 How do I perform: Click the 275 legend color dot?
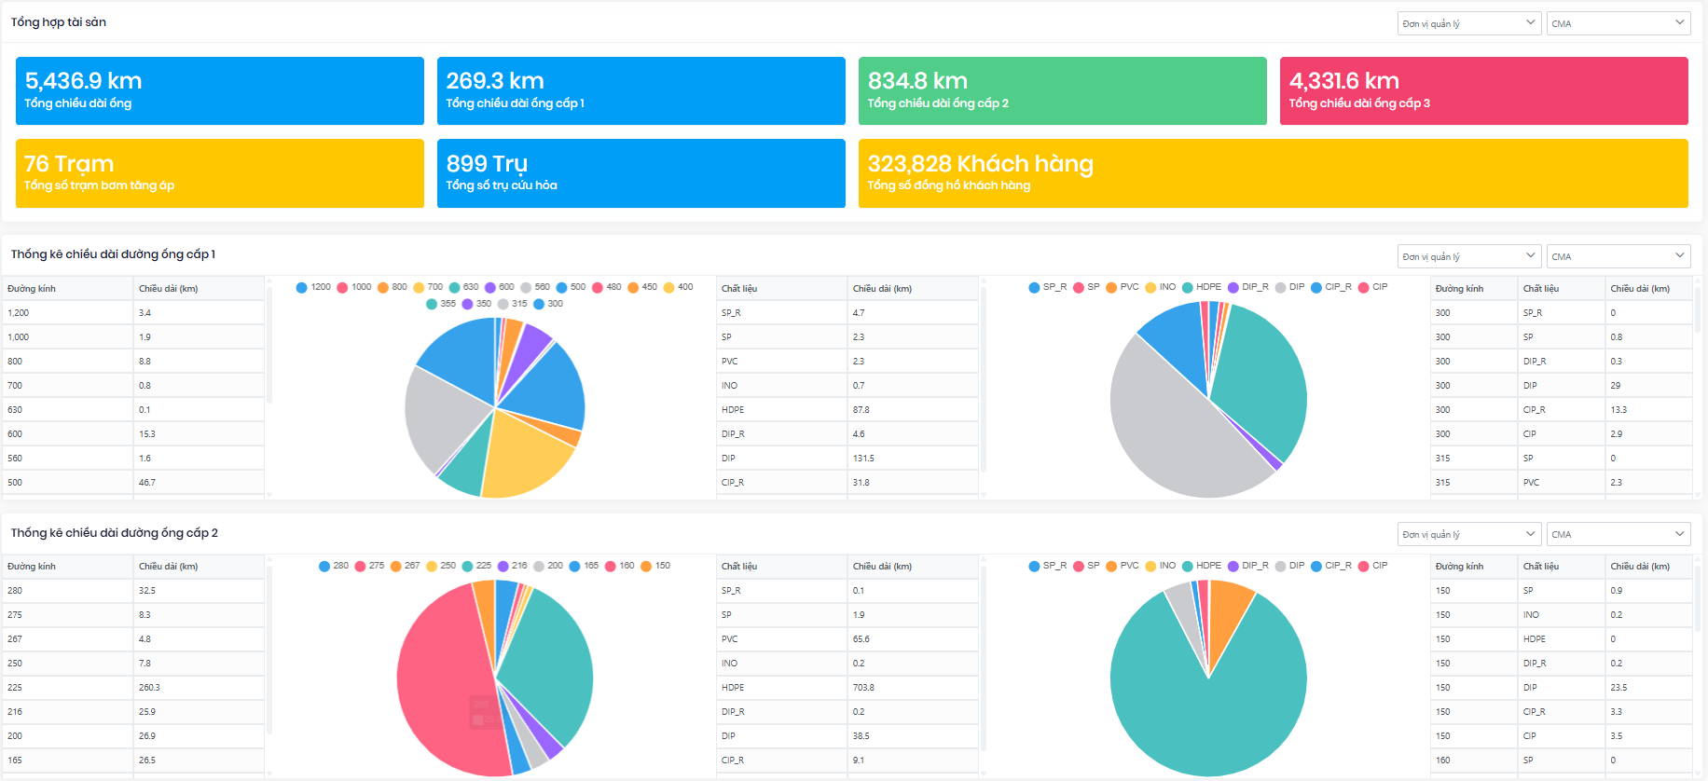pyautogui.click(x=361, y=566)
